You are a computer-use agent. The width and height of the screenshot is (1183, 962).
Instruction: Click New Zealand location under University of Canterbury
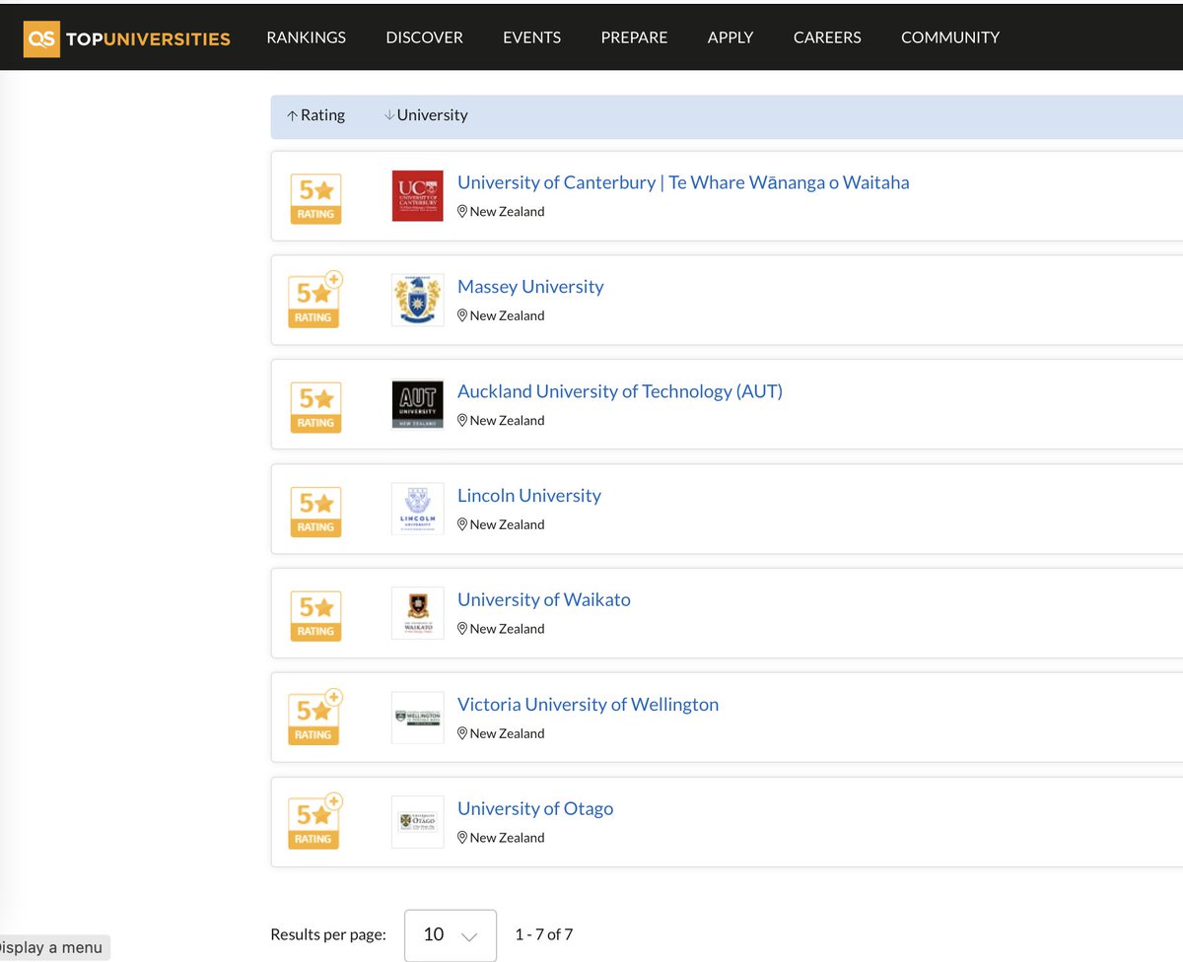[x=501, y=212]
